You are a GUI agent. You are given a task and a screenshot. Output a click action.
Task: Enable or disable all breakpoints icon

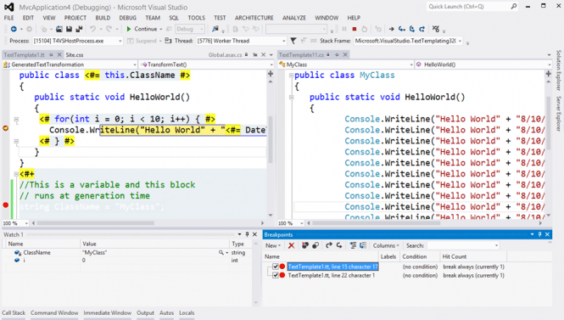[316, 245]
